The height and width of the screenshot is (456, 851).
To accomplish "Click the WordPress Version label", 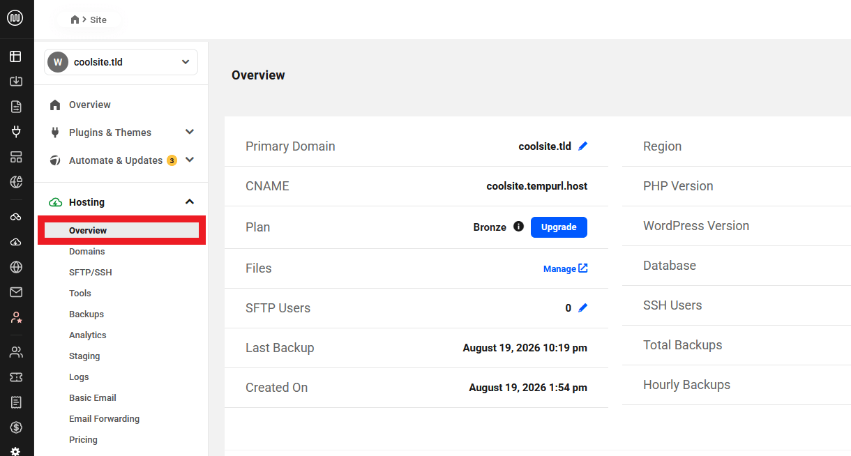I will (x=696, y=226).
